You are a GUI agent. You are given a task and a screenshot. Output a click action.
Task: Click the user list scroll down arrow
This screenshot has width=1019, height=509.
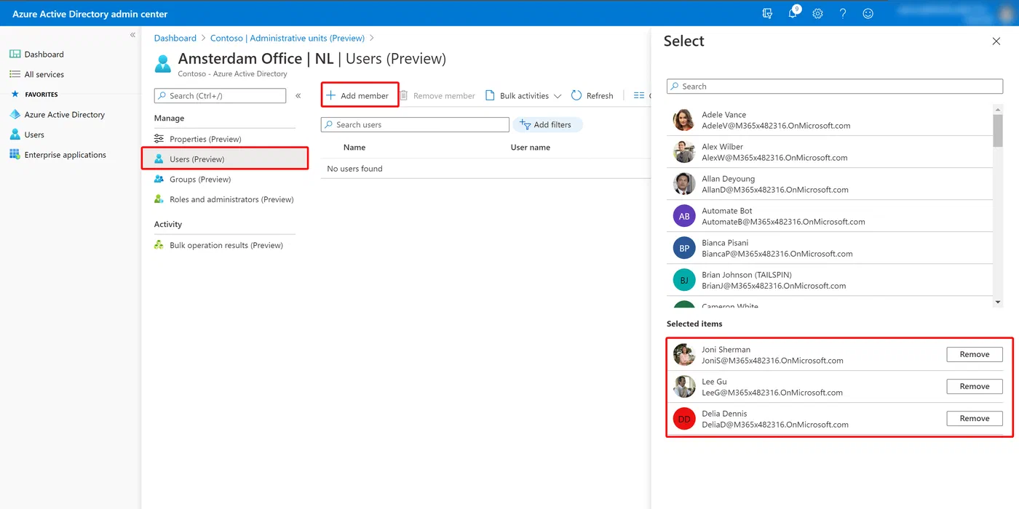pyautogui.click(x=998, y=302)
